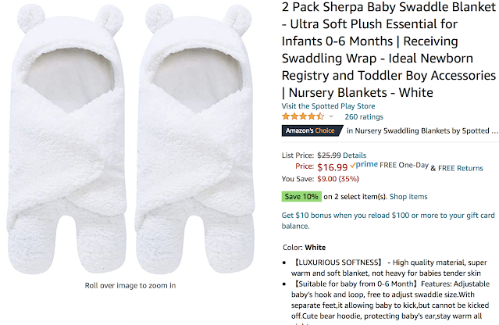Expand the ratings dropdown chevron
The width and height of the screenshot is (499, 325).
tap(330, 117)
